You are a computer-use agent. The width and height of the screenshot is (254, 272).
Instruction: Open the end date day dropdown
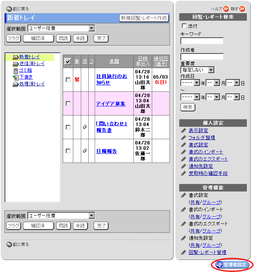(233, 97)
